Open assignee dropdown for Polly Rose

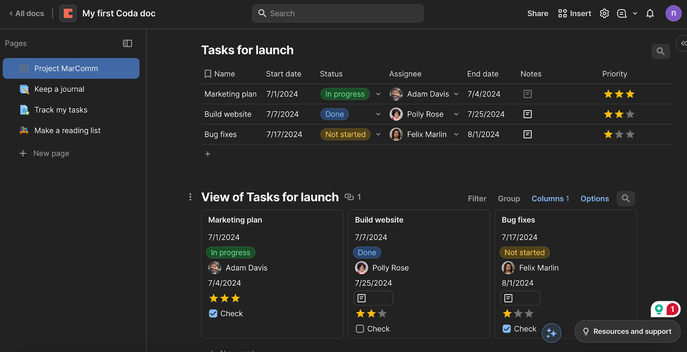pyautogui.click(x=456, y=114)
